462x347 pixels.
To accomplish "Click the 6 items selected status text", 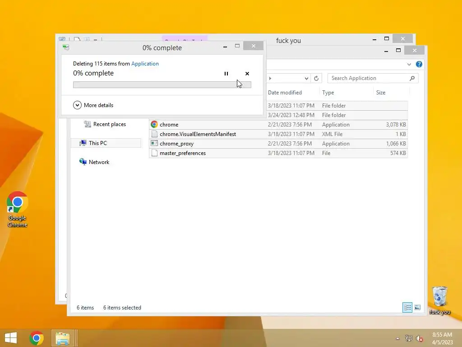I will (122, 307).
